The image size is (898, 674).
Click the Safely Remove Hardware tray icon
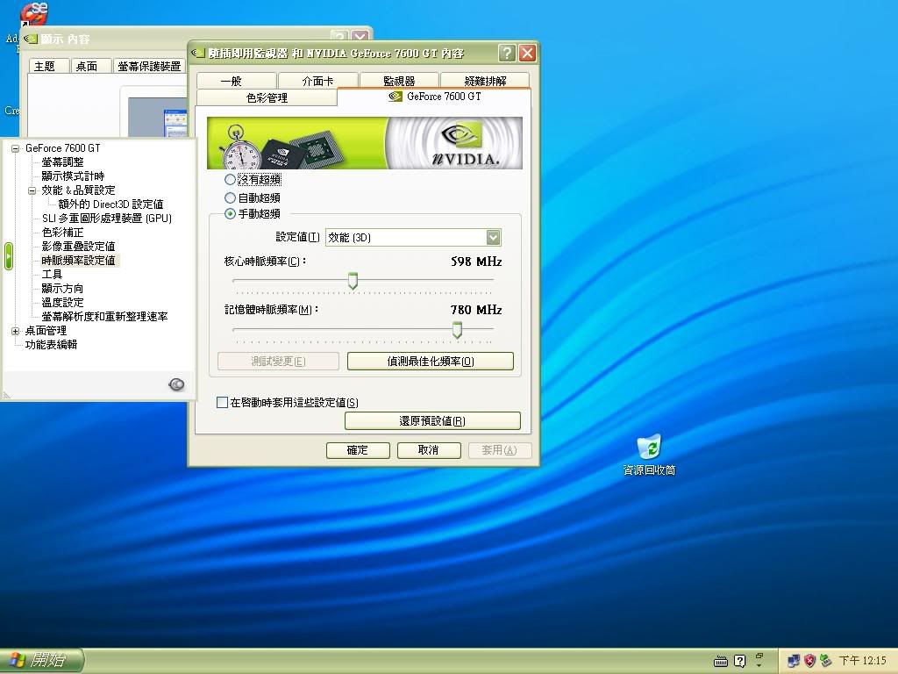[x=825, y=660]
